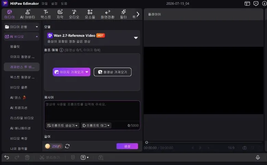The width and height of the screenshot is (267, 165).
Task: Click the 동영상 가져오기 import button
Action: pyautogui.click(x=113, y=72)
